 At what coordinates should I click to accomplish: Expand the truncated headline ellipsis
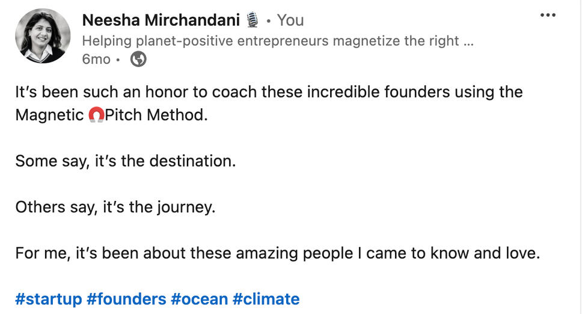pos(469,41)
